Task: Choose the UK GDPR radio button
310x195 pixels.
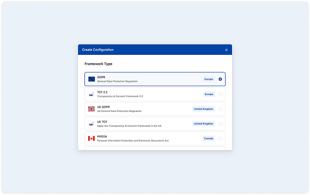Action: [x=220, y=109]
